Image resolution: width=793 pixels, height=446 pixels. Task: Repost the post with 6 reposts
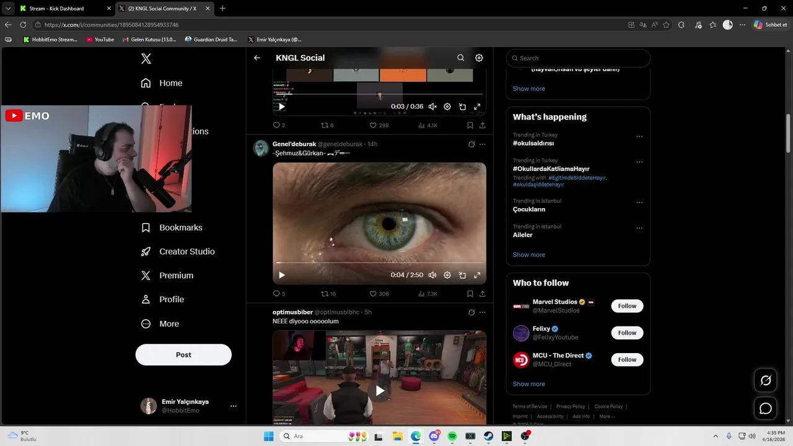327,125
